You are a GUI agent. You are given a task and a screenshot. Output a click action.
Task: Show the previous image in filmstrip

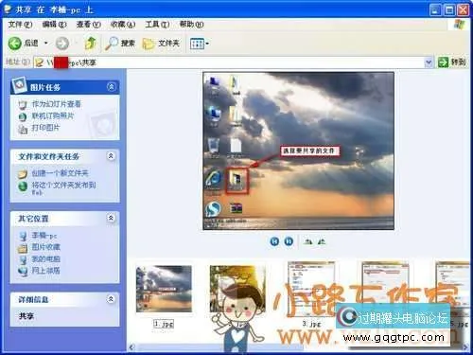point(274,241)
